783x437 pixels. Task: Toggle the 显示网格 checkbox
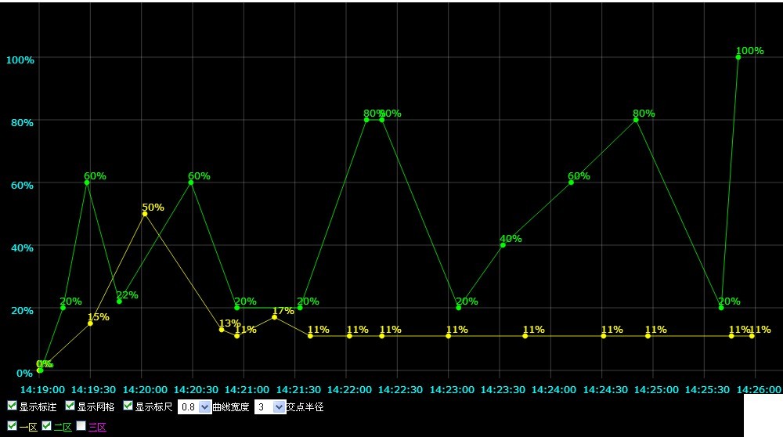70,406
